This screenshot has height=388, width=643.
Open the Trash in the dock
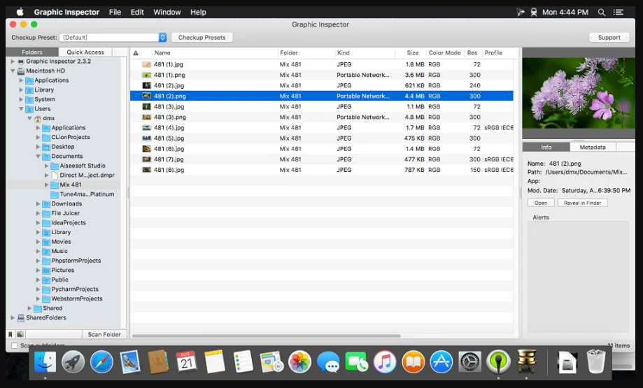[596, 361]
